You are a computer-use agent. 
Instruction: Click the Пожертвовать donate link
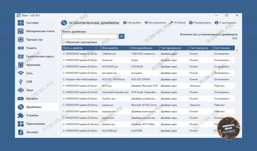200,23
